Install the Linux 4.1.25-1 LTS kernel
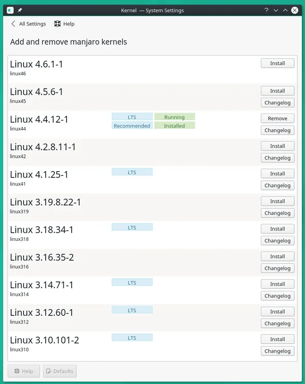This screenshot has height=384, width=305. click(277, 173)
